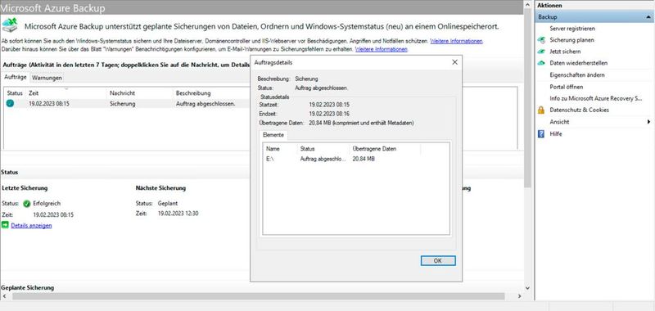Viewport: 655px width, 311px height.
Task: Click the Daten wiederherstellen icon
Action: [541, 63]
